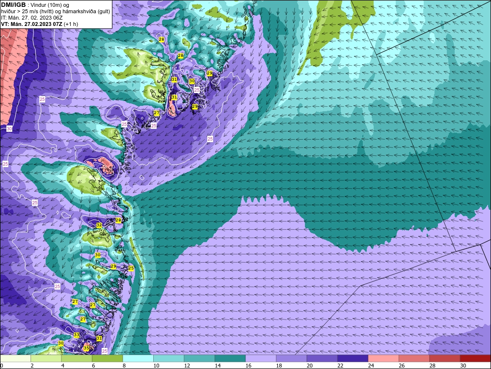Click the yellow gust label 35

[86, 348]
